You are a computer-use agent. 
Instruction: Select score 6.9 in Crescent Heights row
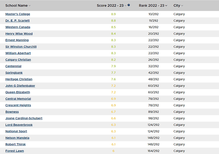[x=113, y=105]
